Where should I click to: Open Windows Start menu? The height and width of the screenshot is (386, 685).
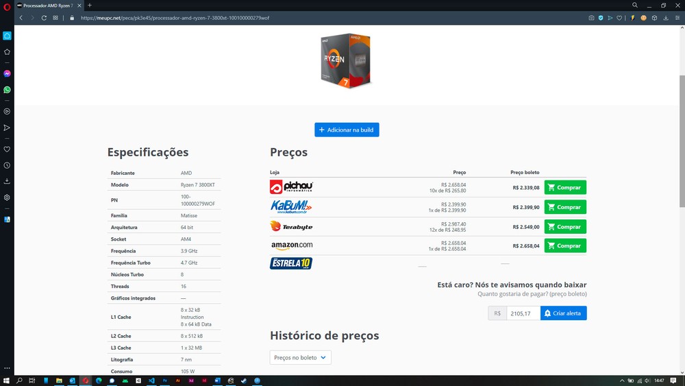click(6, 381)
